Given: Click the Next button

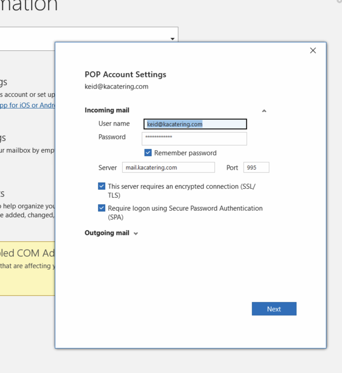Looking at the screenshot, I should pos(274,309).
